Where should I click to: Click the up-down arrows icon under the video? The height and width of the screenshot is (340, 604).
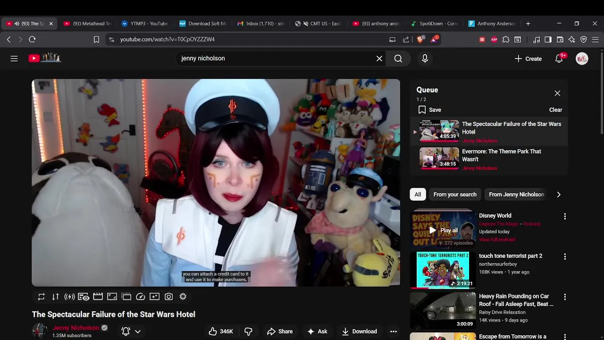56,297
